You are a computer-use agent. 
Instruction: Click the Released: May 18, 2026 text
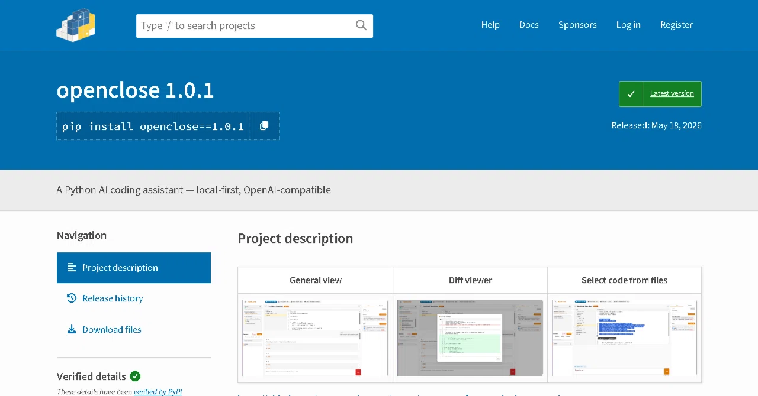(x=656, y=125)
